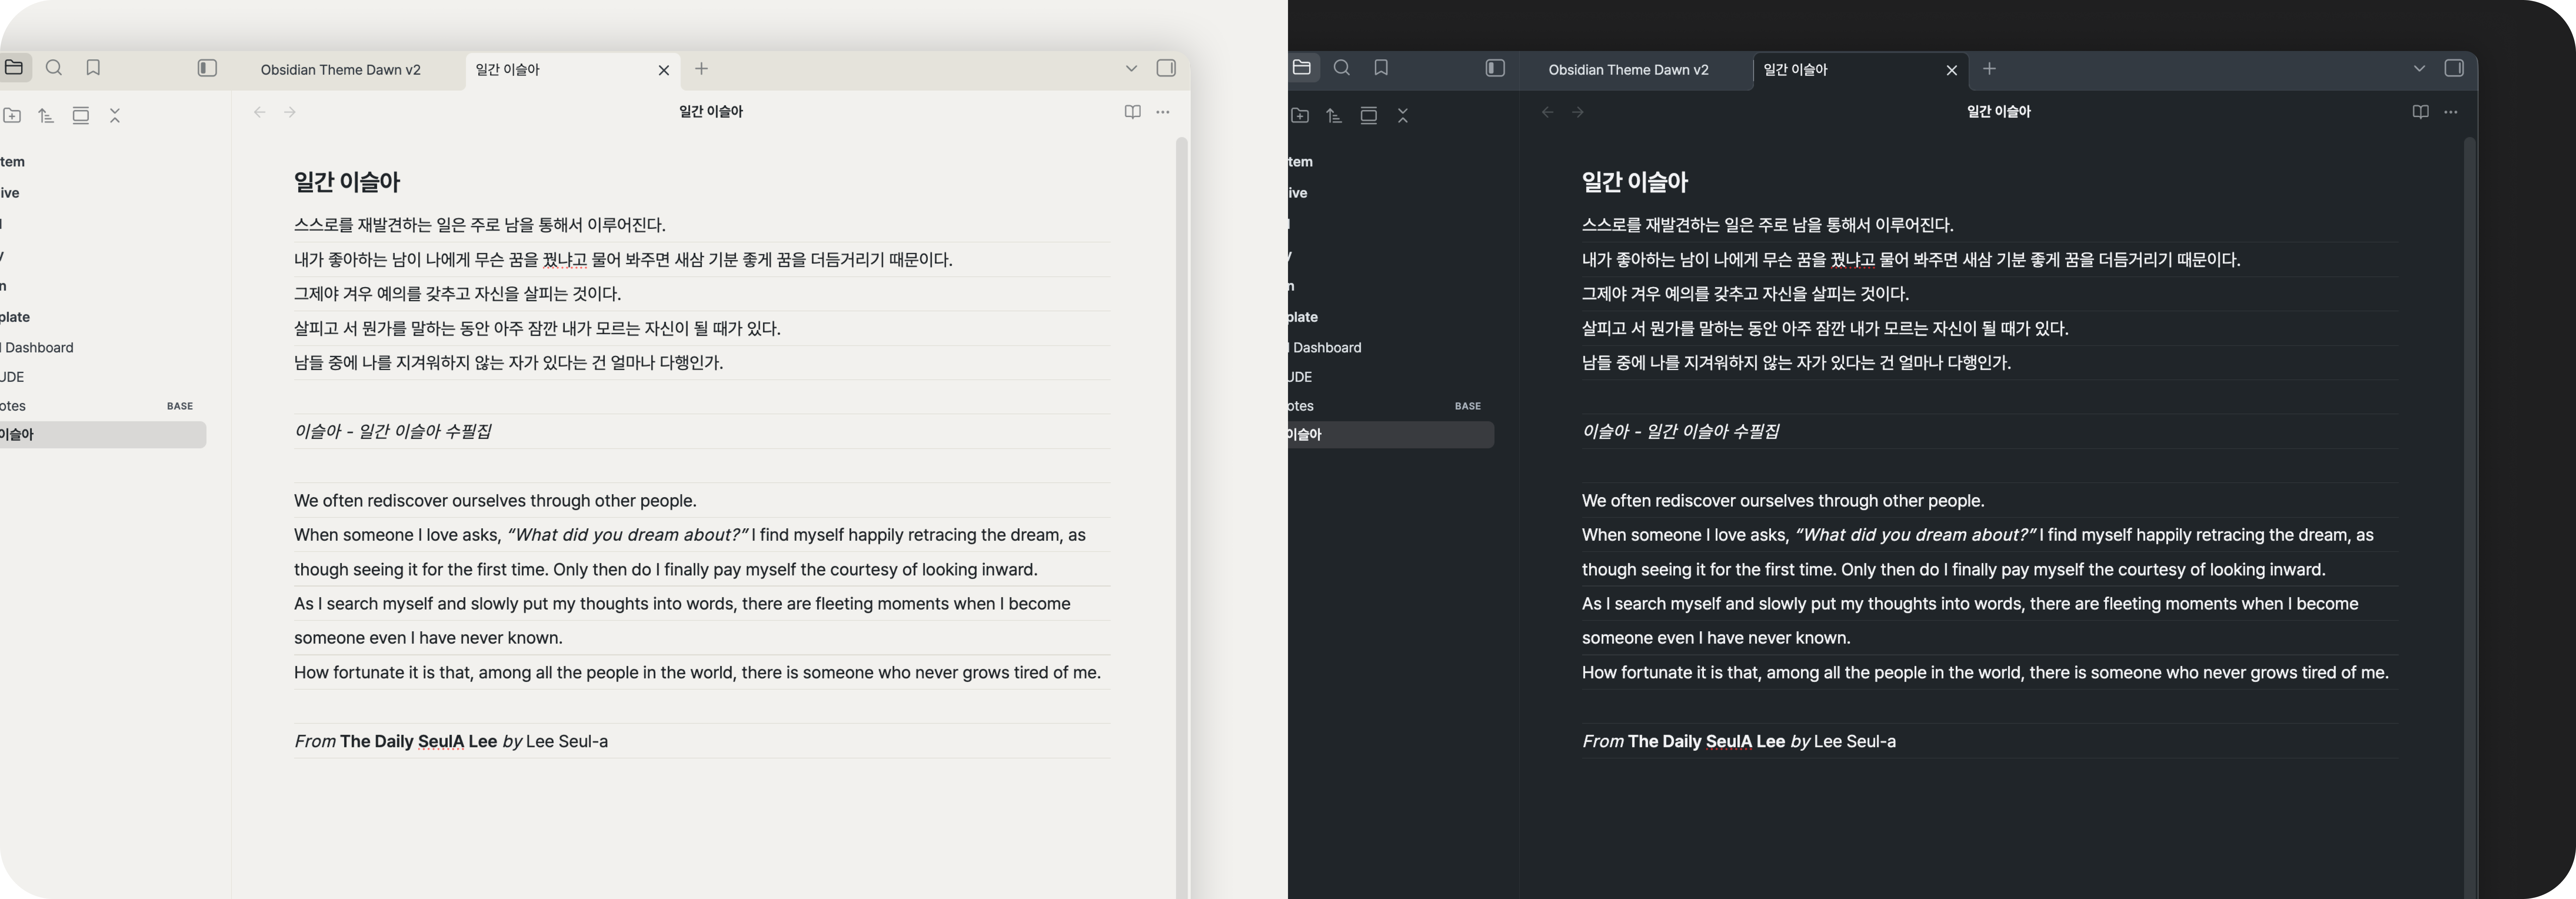The height and width of the screenshot is (899, 2576).
Task: Click note heading 일간 이슬아 in dark window
Action: click(x=1635, y=182)
